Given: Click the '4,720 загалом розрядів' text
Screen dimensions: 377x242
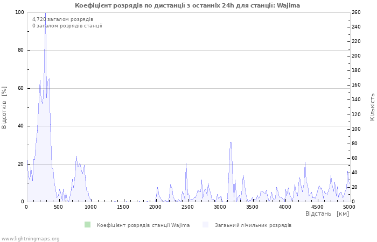Looking at the screenshot, I should click(x=62, y=19).
